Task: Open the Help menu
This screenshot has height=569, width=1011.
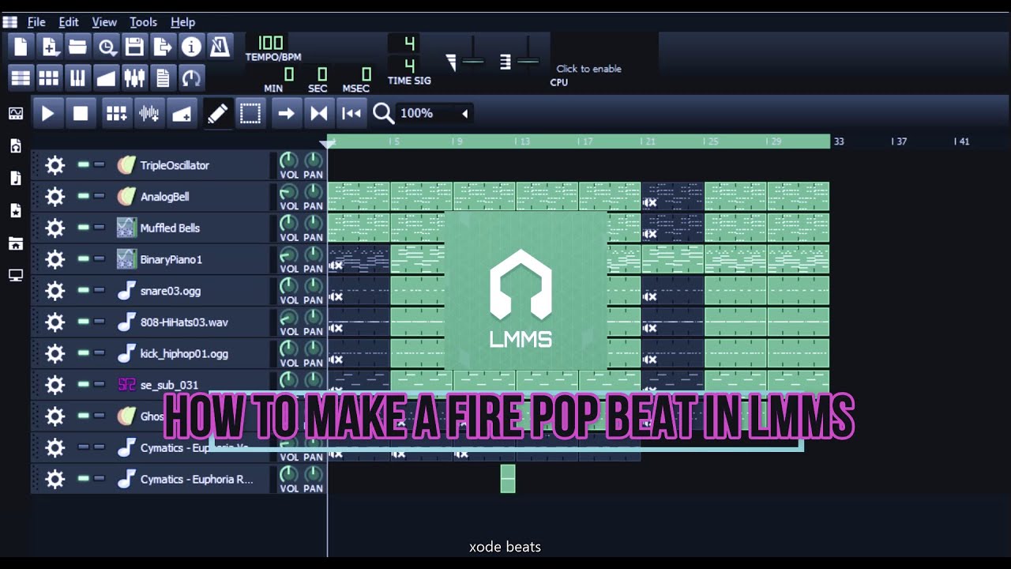Action: pos(182,22)
